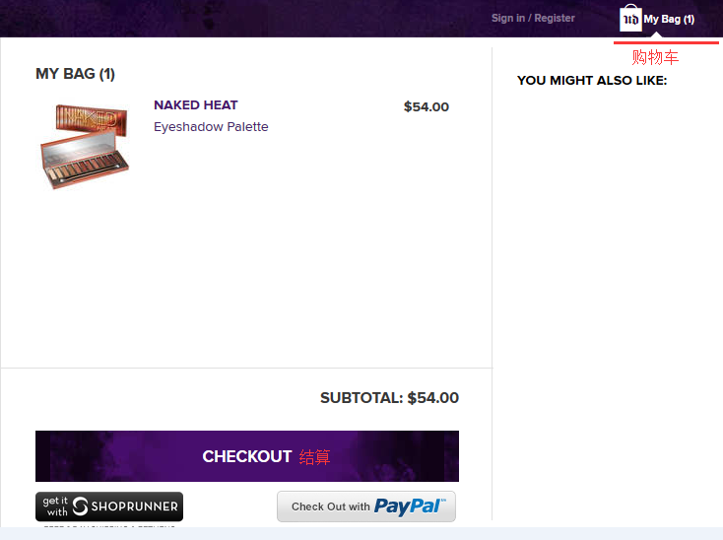Click the ShopRunner circular logo icon

coord(82,506)
